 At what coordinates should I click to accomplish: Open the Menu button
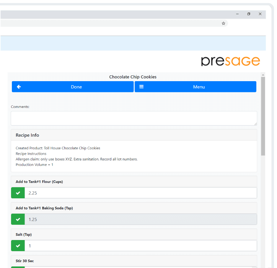click(x=196, y=87)
